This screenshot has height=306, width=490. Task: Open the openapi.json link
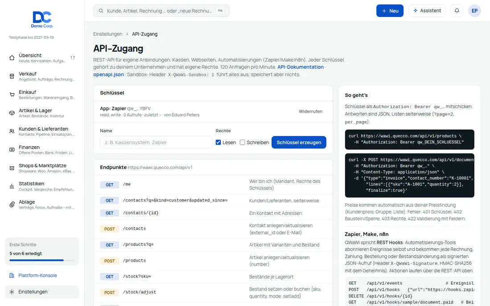pyautogui.click(x=108, y=75)
